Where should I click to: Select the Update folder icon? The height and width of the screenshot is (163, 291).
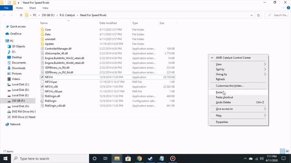click(42, 44)
